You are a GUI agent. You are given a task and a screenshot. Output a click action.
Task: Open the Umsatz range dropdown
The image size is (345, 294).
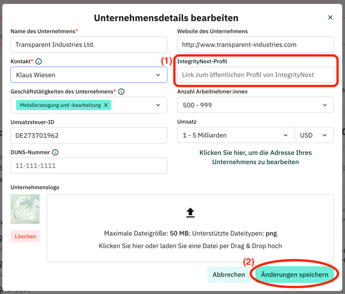[x=236, y=135]
